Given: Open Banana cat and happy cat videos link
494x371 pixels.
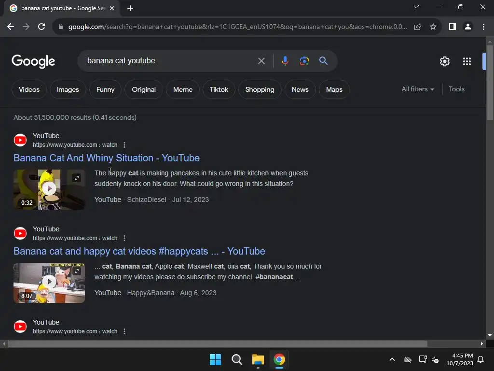Looking at the screenshot, I should pos(139,251).
